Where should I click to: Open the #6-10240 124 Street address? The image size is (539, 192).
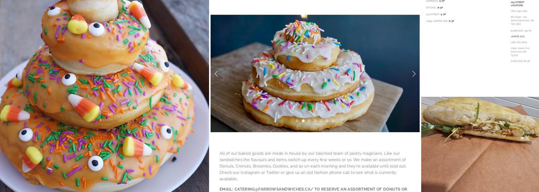pos(522,20)
